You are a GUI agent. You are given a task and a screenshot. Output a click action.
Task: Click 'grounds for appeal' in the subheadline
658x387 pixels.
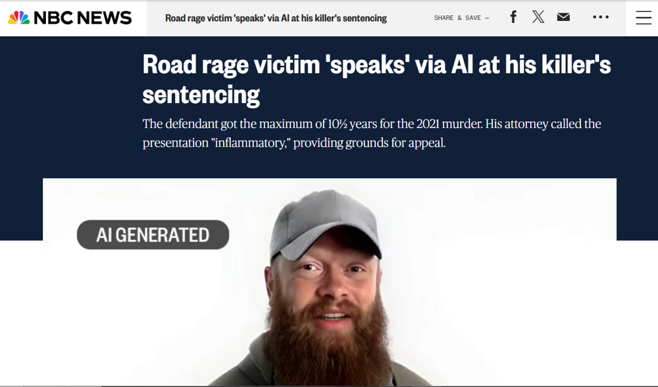tap(395, 143)
